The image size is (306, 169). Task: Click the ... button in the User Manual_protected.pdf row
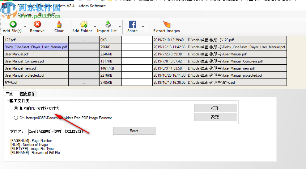[84, 75]
